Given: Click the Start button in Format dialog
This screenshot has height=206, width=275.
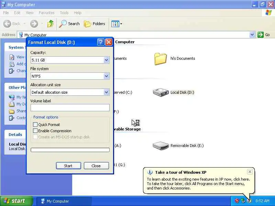Looking at the screenshot, I should (68, 166).
